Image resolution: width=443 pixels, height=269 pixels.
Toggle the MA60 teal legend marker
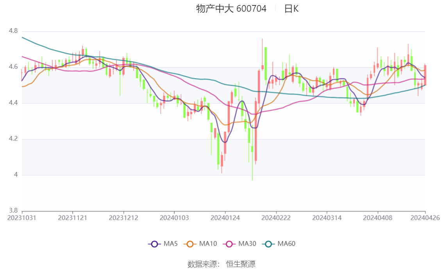[268, 244]
